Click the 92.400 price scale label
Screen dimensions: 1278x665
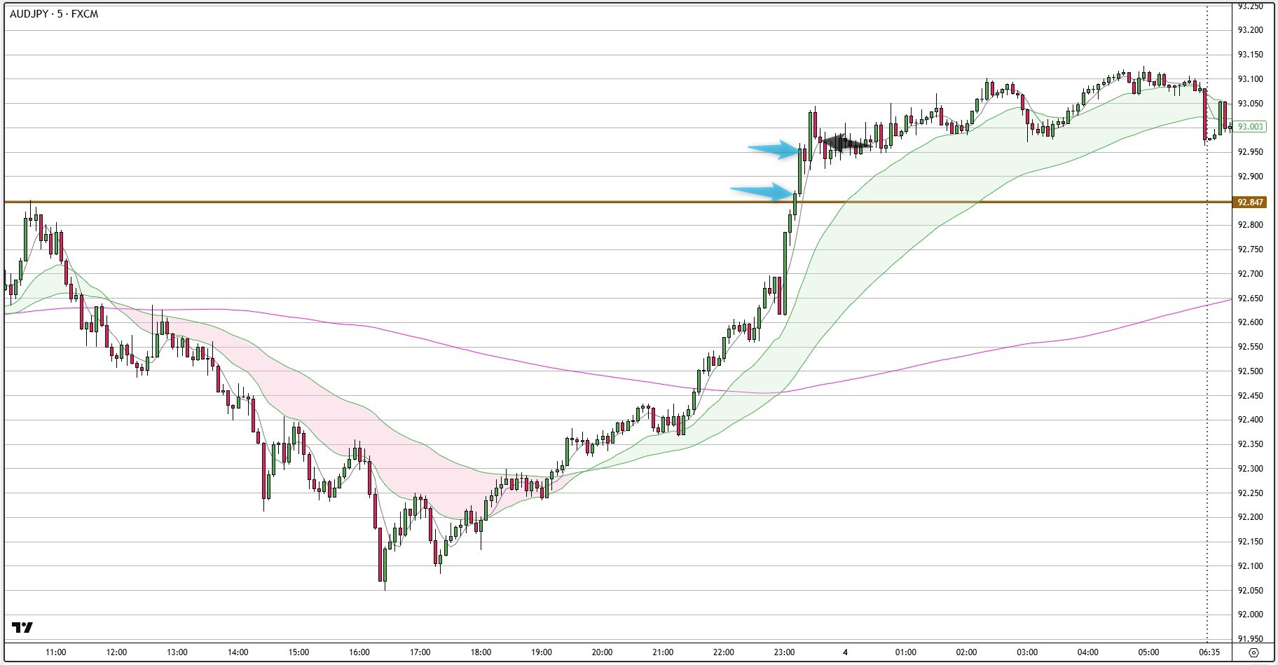(1251, 420)
